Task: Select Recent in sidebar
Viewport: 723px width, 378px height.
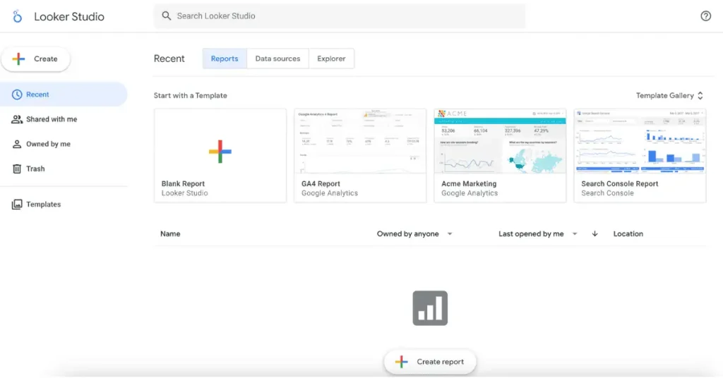Action: (64, 94)
